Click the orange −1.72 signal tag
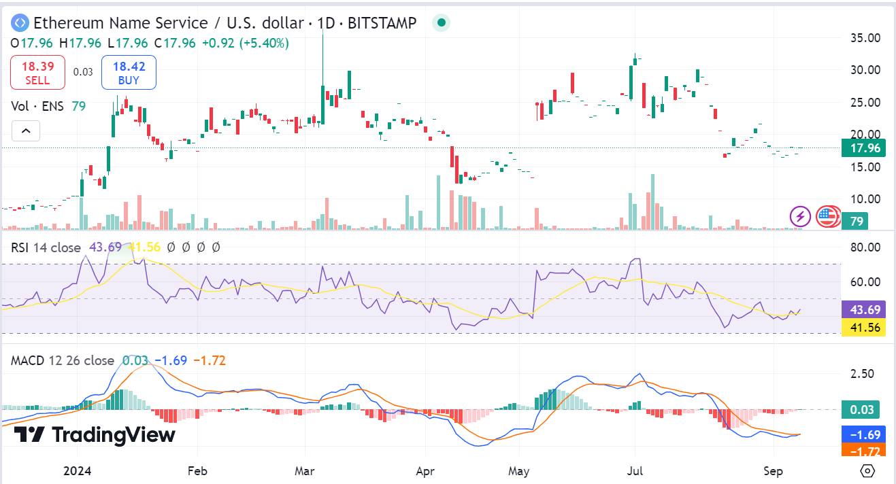Screen dimensions: 896x484 click(863, 449)
